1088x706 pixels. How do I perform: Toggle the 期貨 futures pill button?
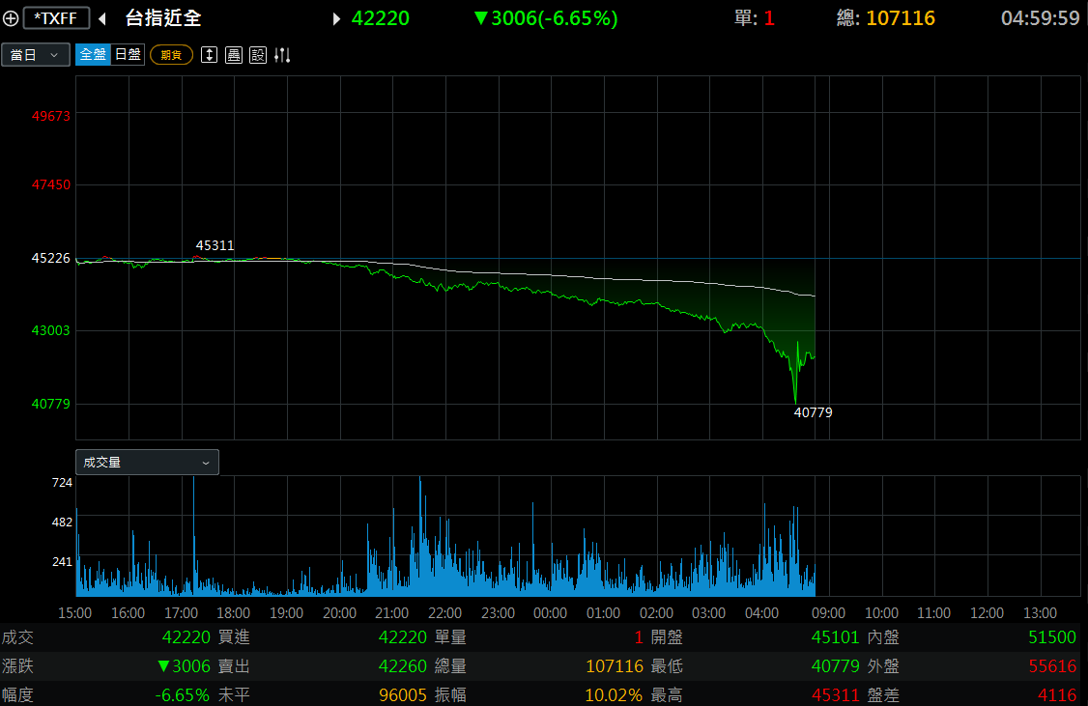pyautogui.click(x=171, y=55)
